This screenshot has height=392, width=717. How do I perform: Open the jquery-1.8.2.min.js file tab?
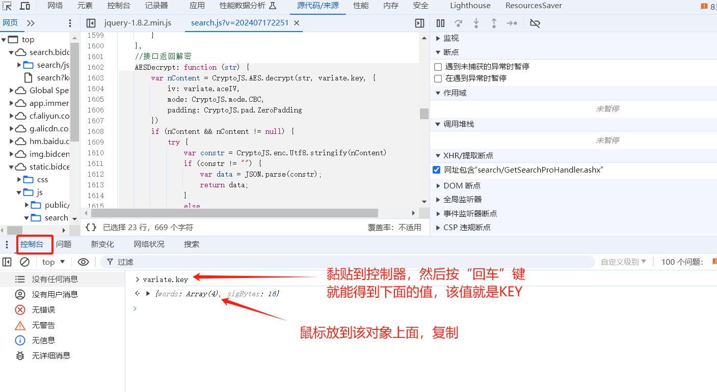pyautogui.click(x=138, y=23)
